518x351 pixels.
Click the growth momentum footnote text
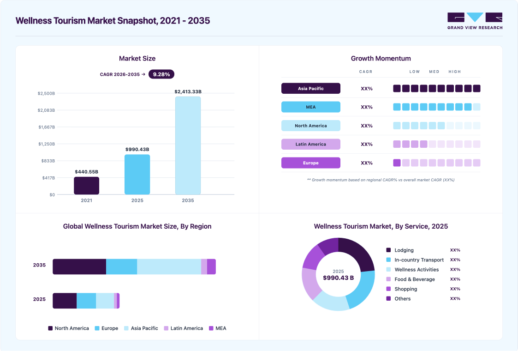coord(381,180)
